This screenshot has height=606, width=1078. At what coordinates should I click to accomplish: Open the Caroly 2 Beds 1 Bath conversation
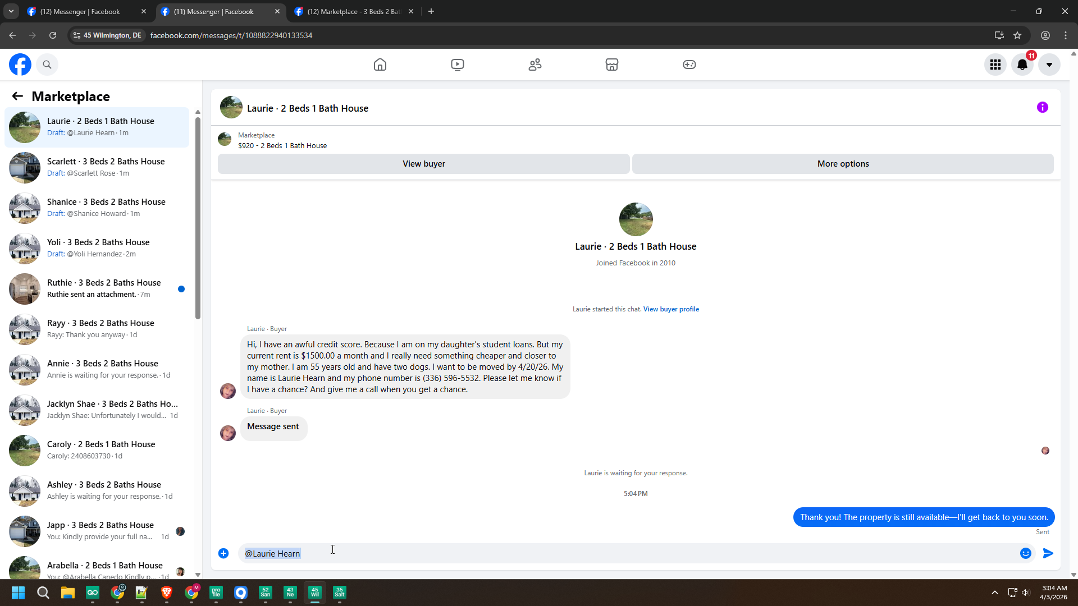point(97,450)
